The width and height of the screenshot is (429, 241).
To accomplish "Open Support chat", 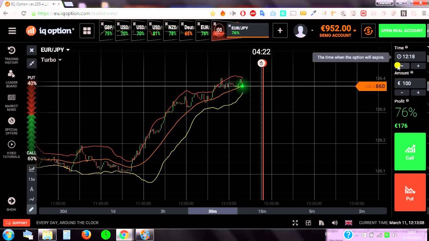I will click(17, 223).
